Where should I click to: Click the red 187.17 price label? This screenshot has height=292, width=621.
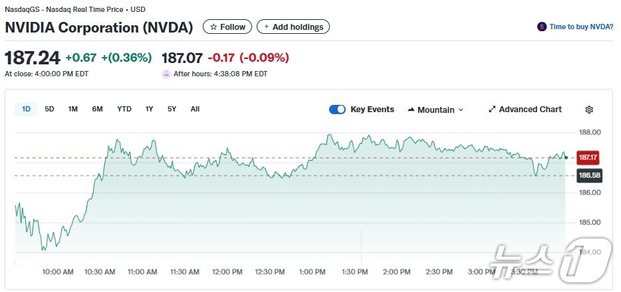click(589, 158)
